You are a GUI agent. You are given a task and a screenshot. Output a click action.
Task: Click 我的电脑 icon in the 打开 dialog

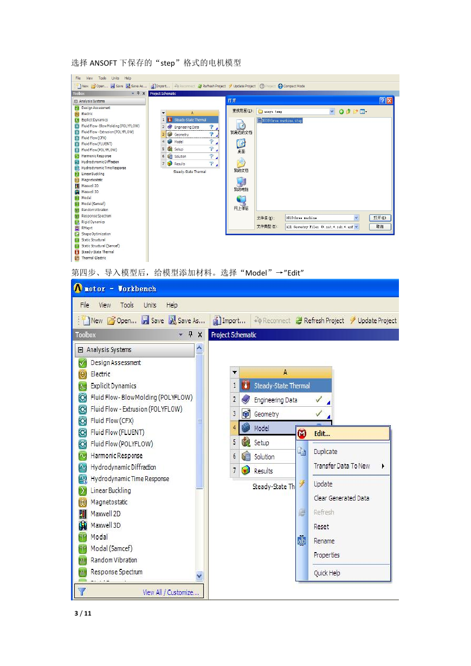point(241,182)
